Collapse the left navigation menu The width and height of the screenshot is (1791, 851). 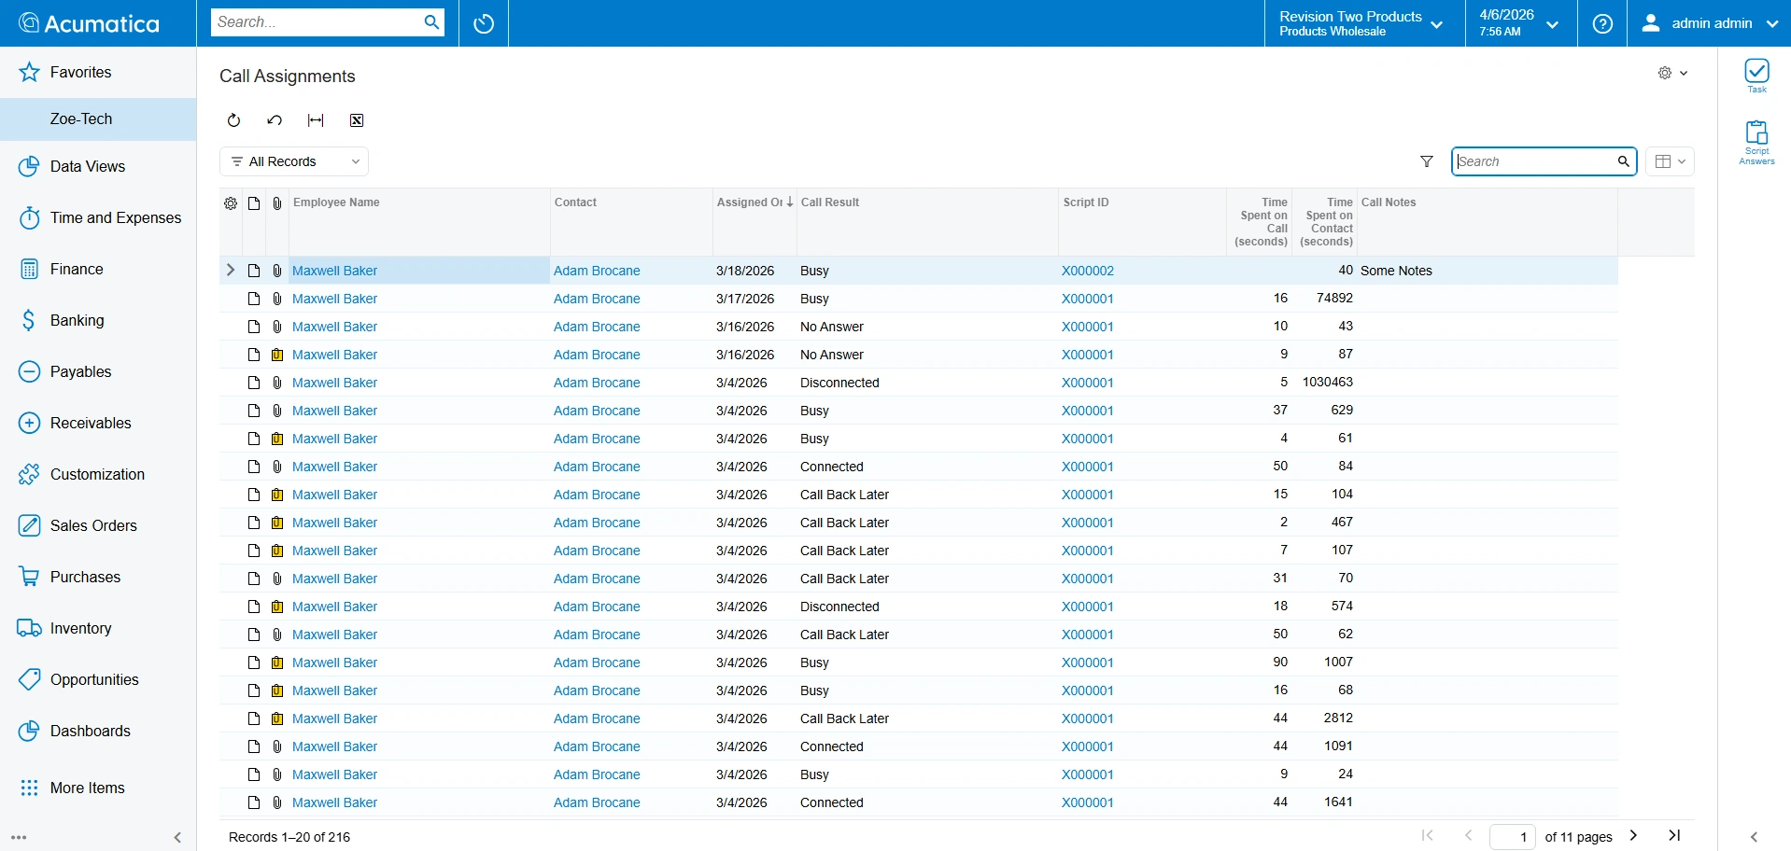tap(177, 837)
